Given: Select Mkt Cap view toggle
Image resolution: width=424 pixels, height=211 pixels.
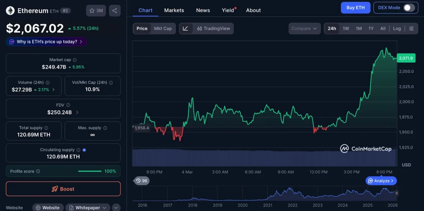Looking at the screenshot, I should point(163,29).
